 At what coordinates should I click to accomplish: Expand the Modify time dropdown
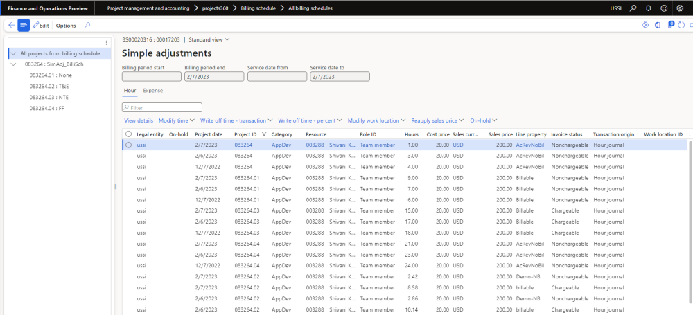pos(177,120)
